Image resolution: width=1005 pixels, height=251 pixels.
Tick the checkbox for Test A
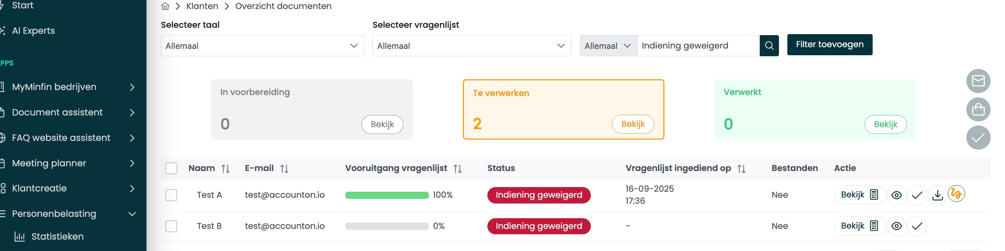click(171, 195)
